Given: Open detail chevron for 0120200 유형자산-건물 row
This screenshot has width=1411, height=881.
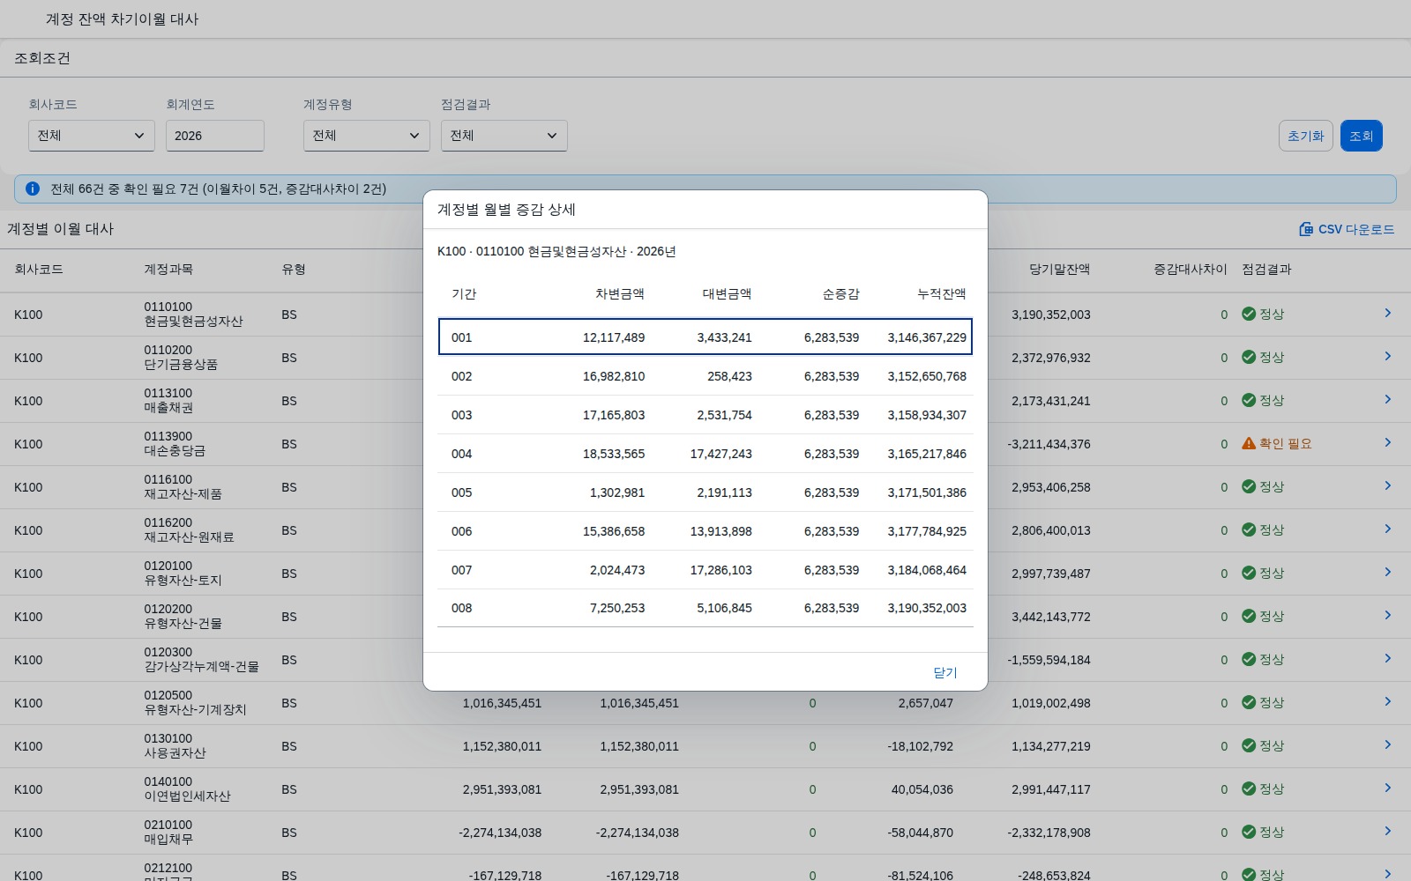Looking at the screenshot, I should pyautogui.click(x=1387, y=616).
